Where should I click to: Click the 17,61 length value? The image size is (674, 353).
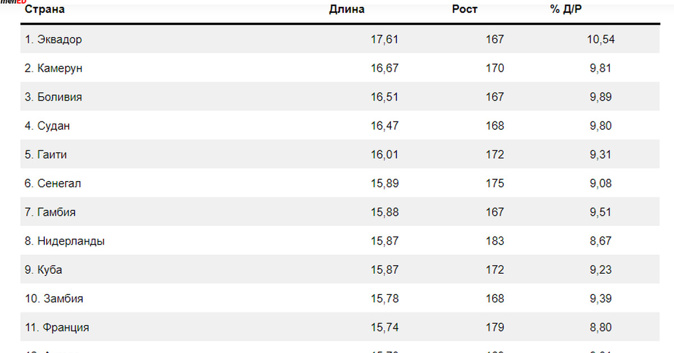click(384, 40)
